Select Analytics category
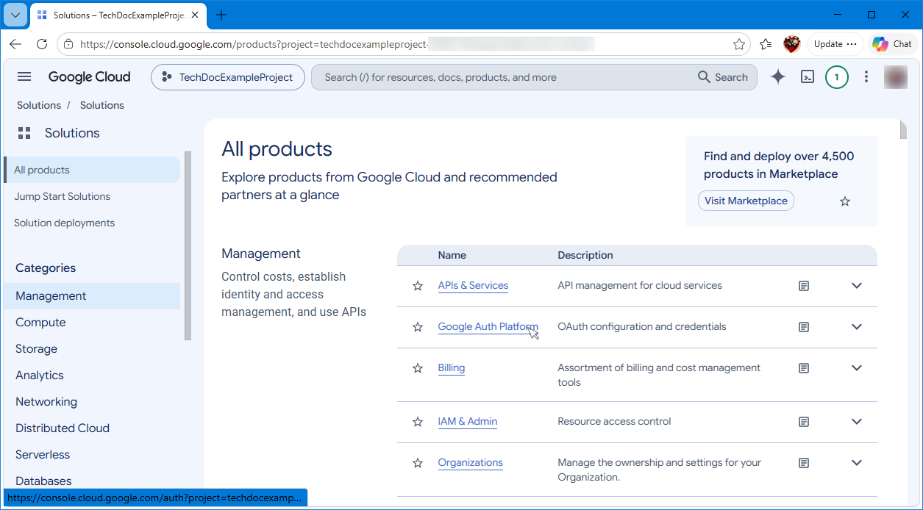This screenshot has width=923, height=510. pyautogui.click(x=39, y=376)
